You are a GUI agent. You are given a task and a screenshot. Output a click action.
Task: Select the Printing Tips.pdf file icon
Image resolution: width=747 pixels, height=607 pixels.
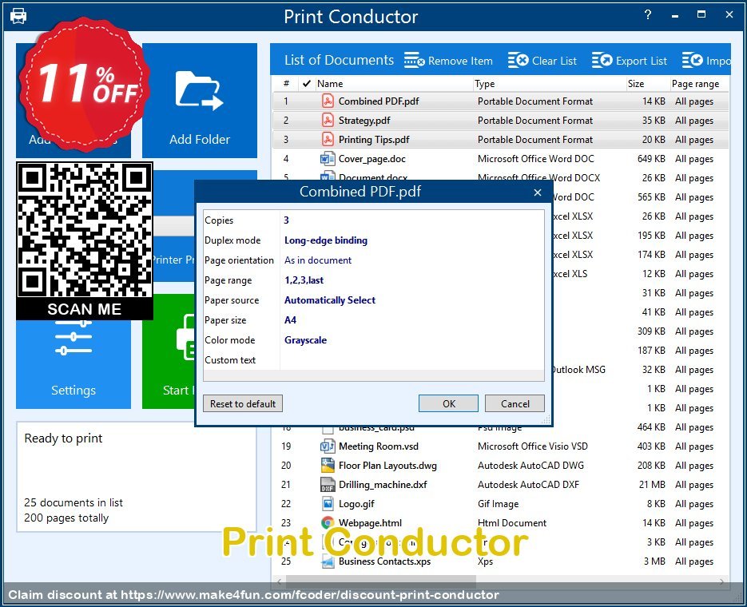(x=328, y=139)
